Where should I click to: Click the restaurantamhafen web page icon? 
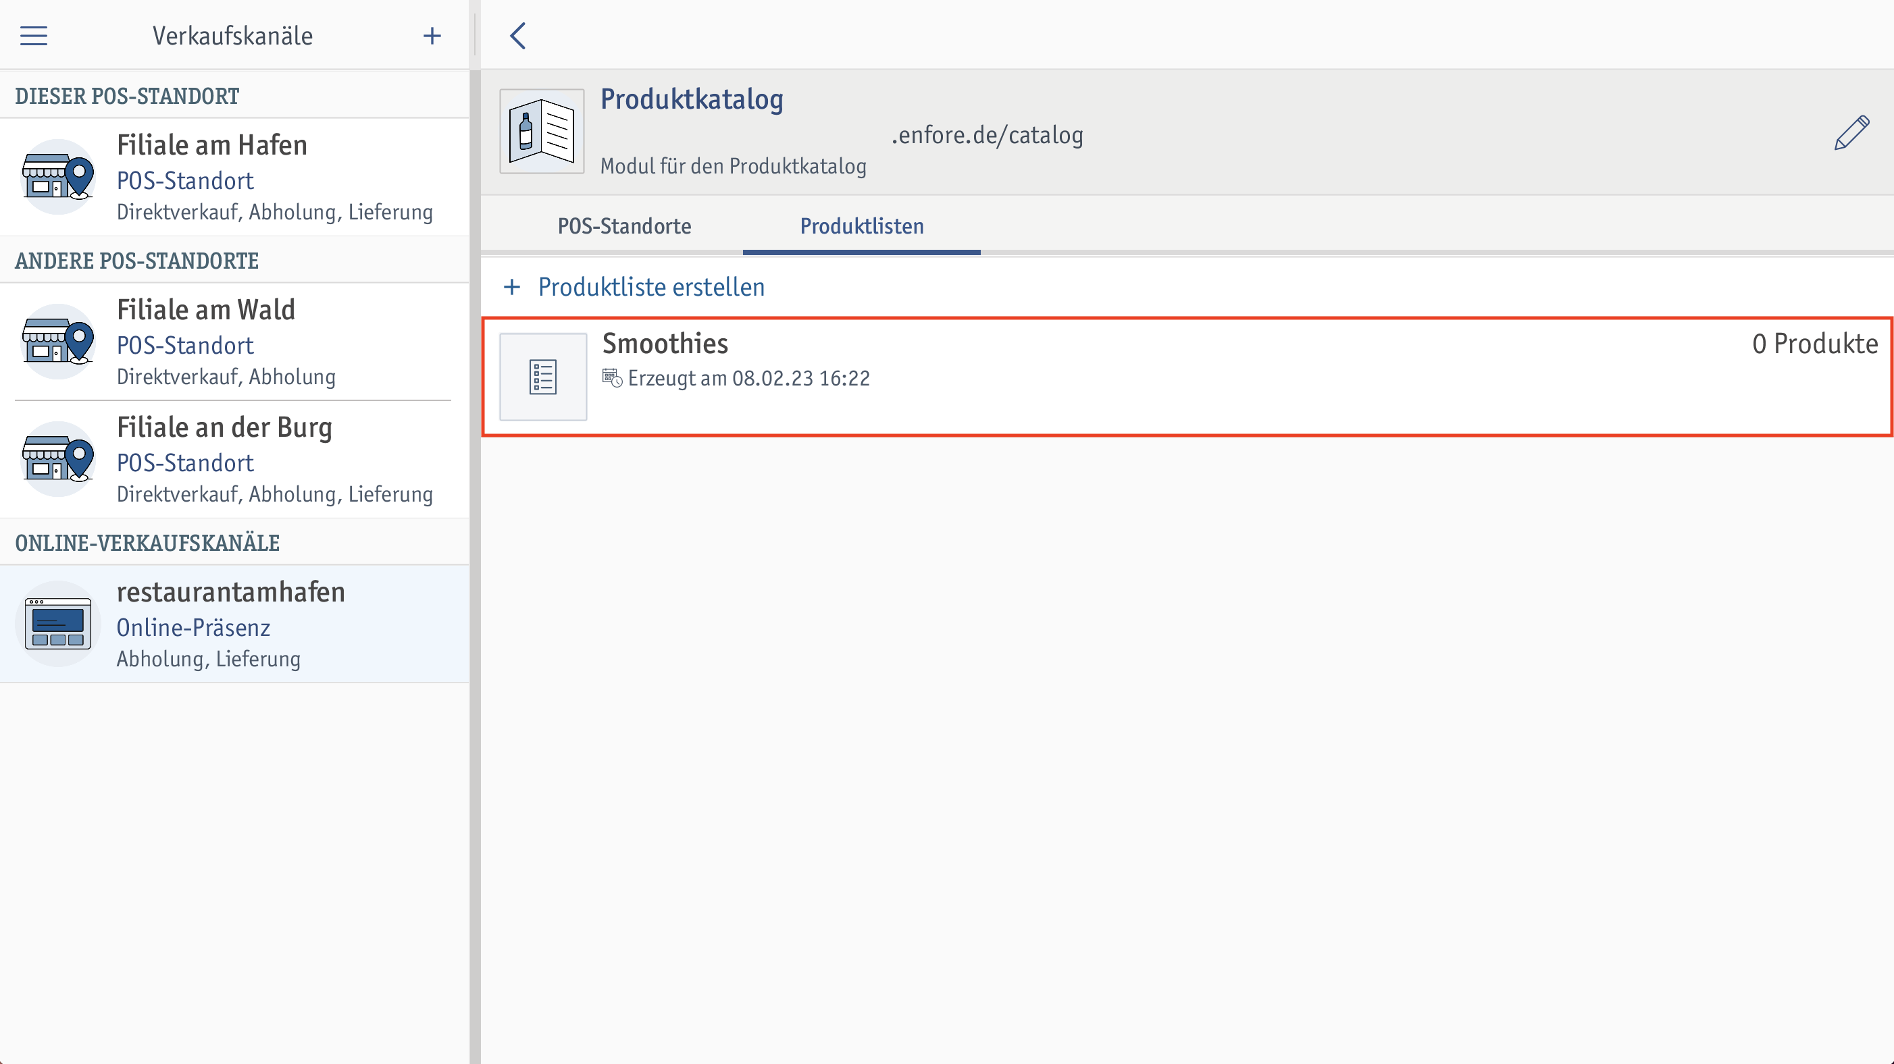click(x=58, y=624)
